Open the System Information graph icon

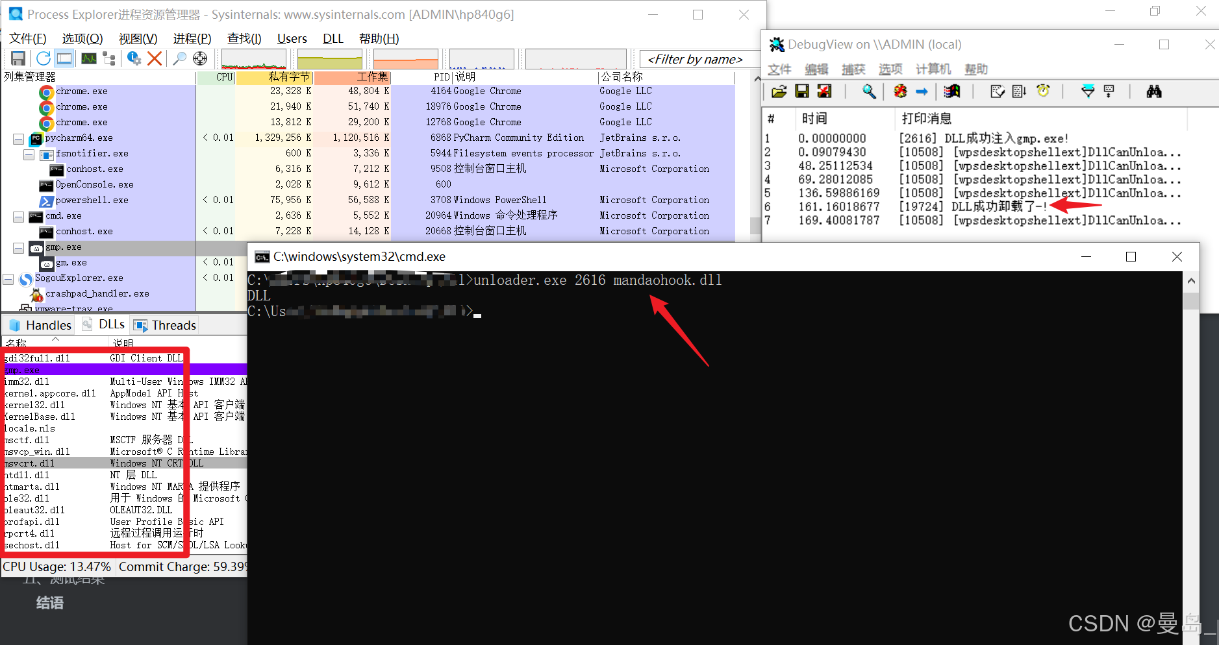point(89,58)
